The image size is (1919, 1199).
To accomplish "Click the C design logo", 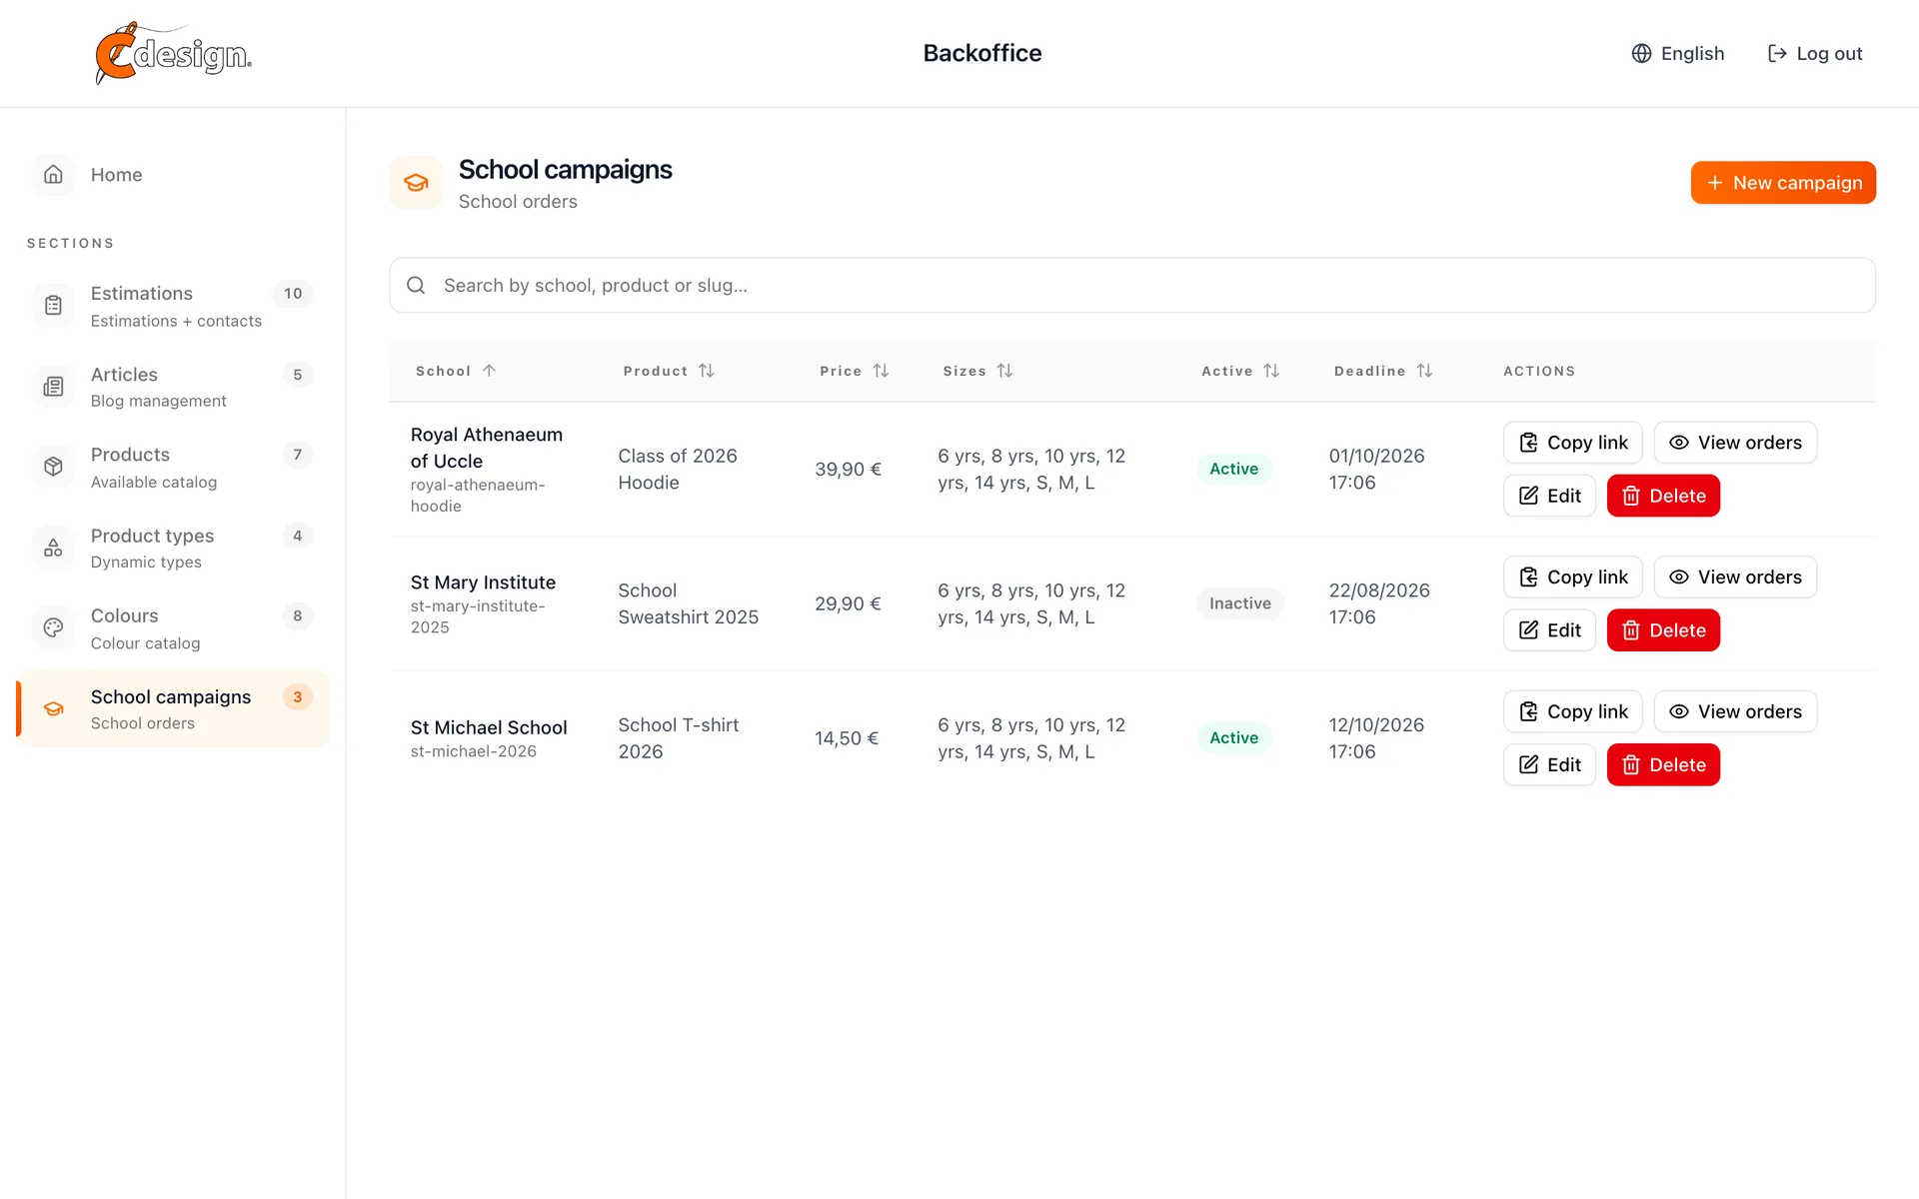I will tap(173, 53).
